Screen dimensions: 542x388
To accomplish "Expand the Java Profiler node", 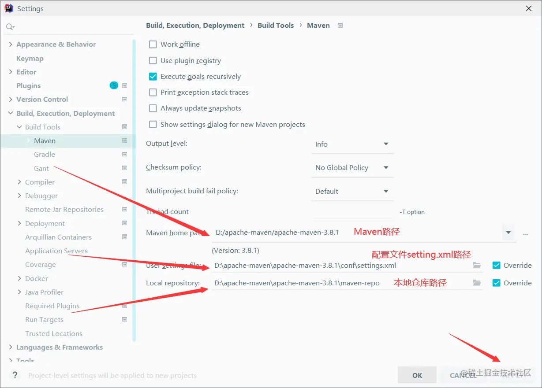I will point(19,292).
